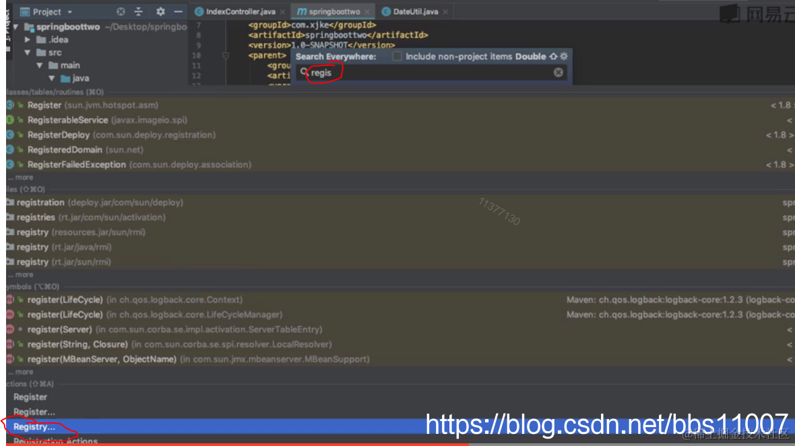Click the collapse all icon in Project panel
Image resolution: width=795 pixels, height=446 pixels.
click(138, 11)
